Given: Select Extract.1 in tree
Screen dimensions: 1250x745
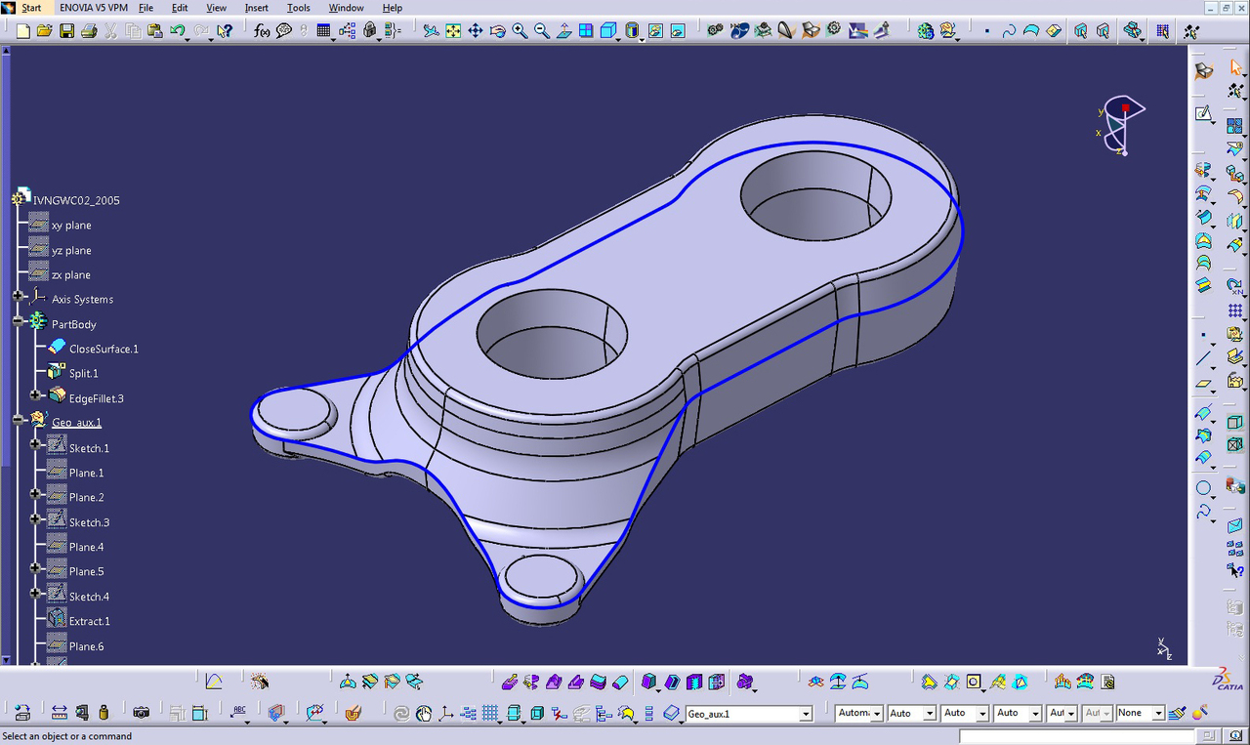Looking at the screenshot, I should coord(89,622).
